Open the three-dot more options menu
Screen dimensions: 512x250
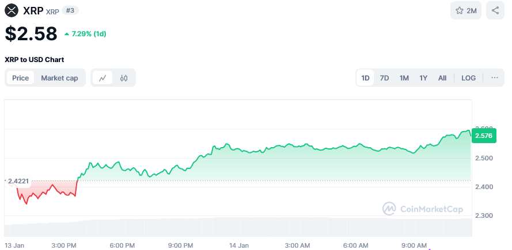click(494, 78)
